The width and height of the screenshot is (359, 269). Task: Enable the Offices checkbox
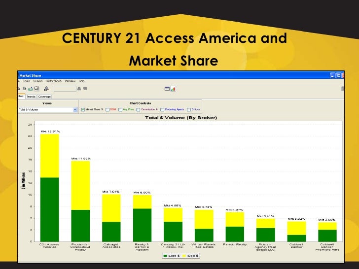189,109
